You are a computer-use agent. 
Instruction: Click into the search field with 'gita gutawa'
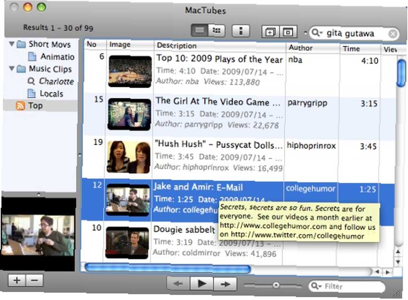coord(354,33)
